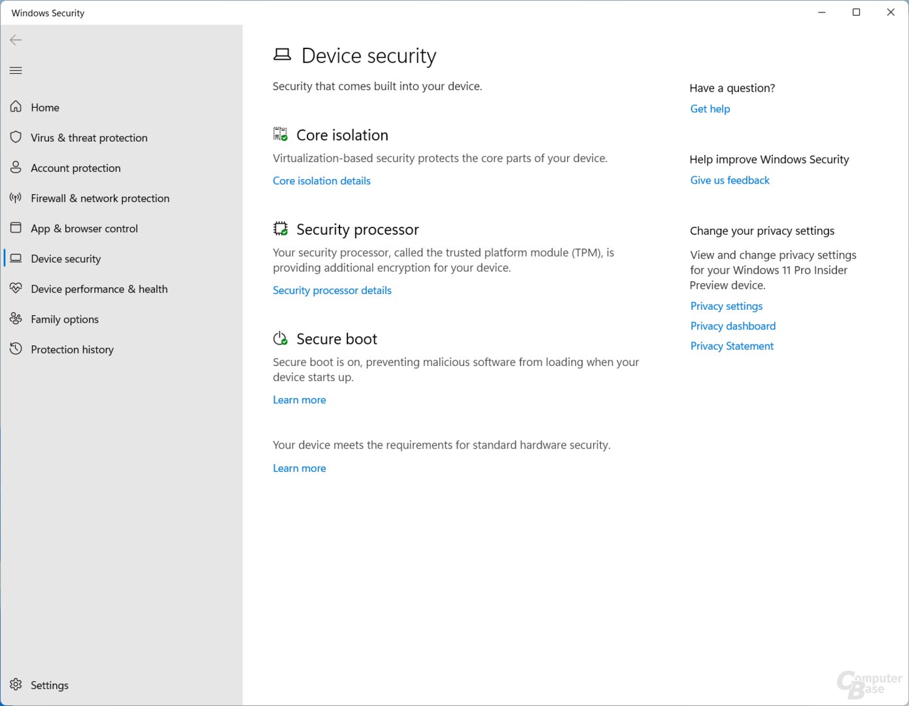
Task: Toggle the hamburger navigation menu
Action: 16,71
